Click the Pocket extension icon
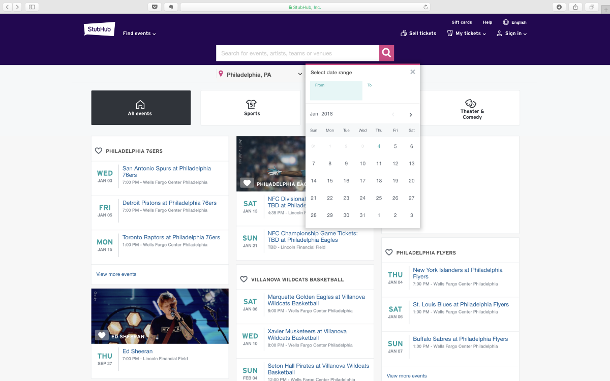The height and width of the screenshot is (381, 610). point(155,7)
